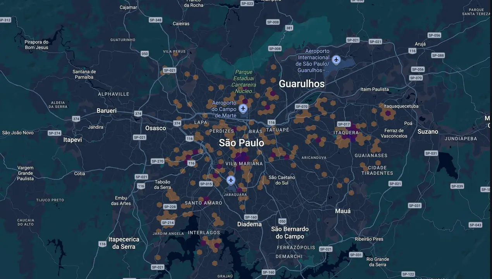Select the ITAQUERA district label

[x=346, y=133]
